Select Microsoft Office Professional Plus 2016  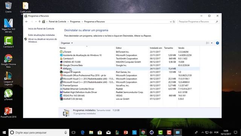pos(130,76)
